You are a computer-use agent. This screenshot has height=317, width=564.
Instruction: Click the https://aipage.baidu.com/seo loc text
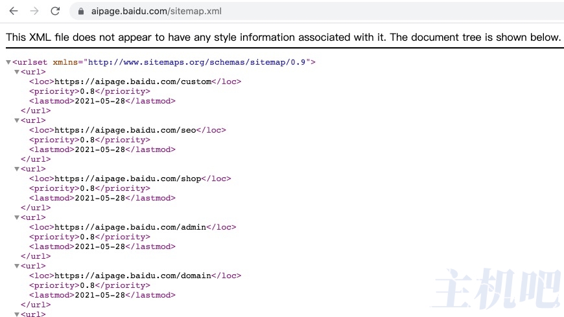click(125, 130)
